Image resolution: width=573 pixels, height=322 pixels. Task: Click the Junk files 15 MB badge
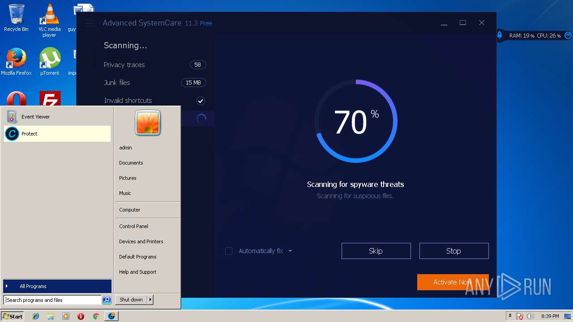coord(193,83)
